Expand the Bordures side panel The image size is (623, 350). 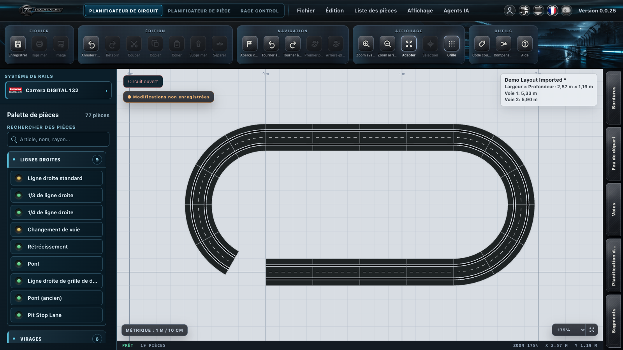tap(614, 98)
